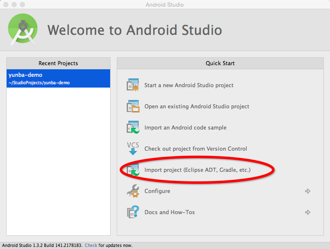
Task: Click the Docs and How-Tos question mark icon
Action: point(133,212)
